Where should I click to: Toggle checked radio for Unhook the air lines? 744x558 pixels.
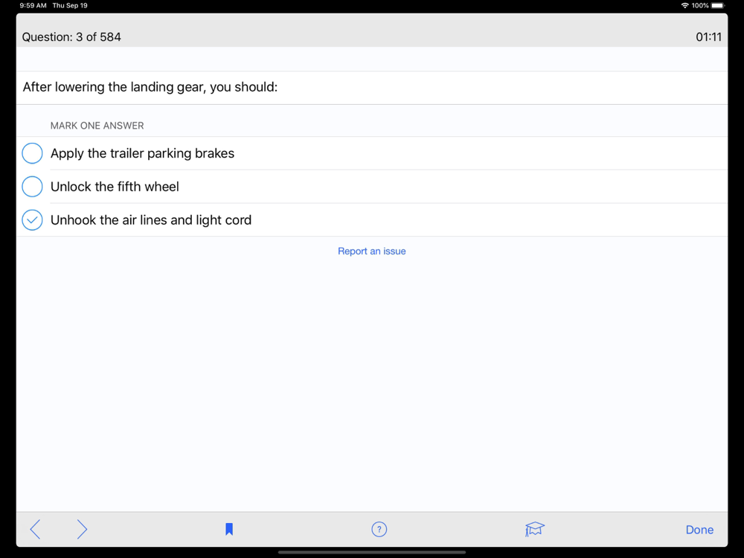click(32, 220)
